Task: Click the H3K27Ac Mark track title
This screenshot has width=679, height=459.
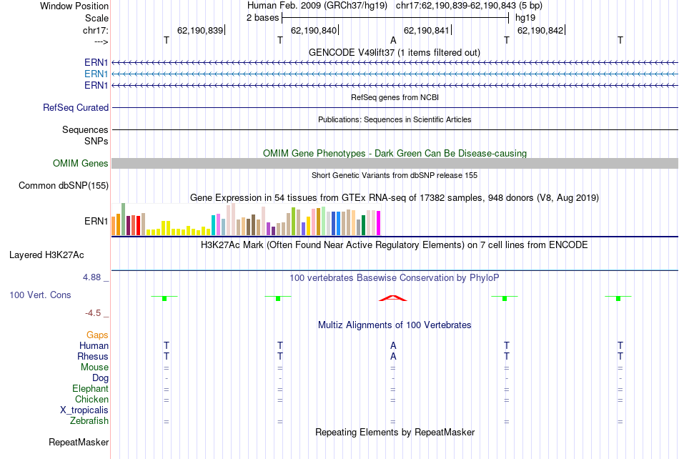Action: coord(395,245)
